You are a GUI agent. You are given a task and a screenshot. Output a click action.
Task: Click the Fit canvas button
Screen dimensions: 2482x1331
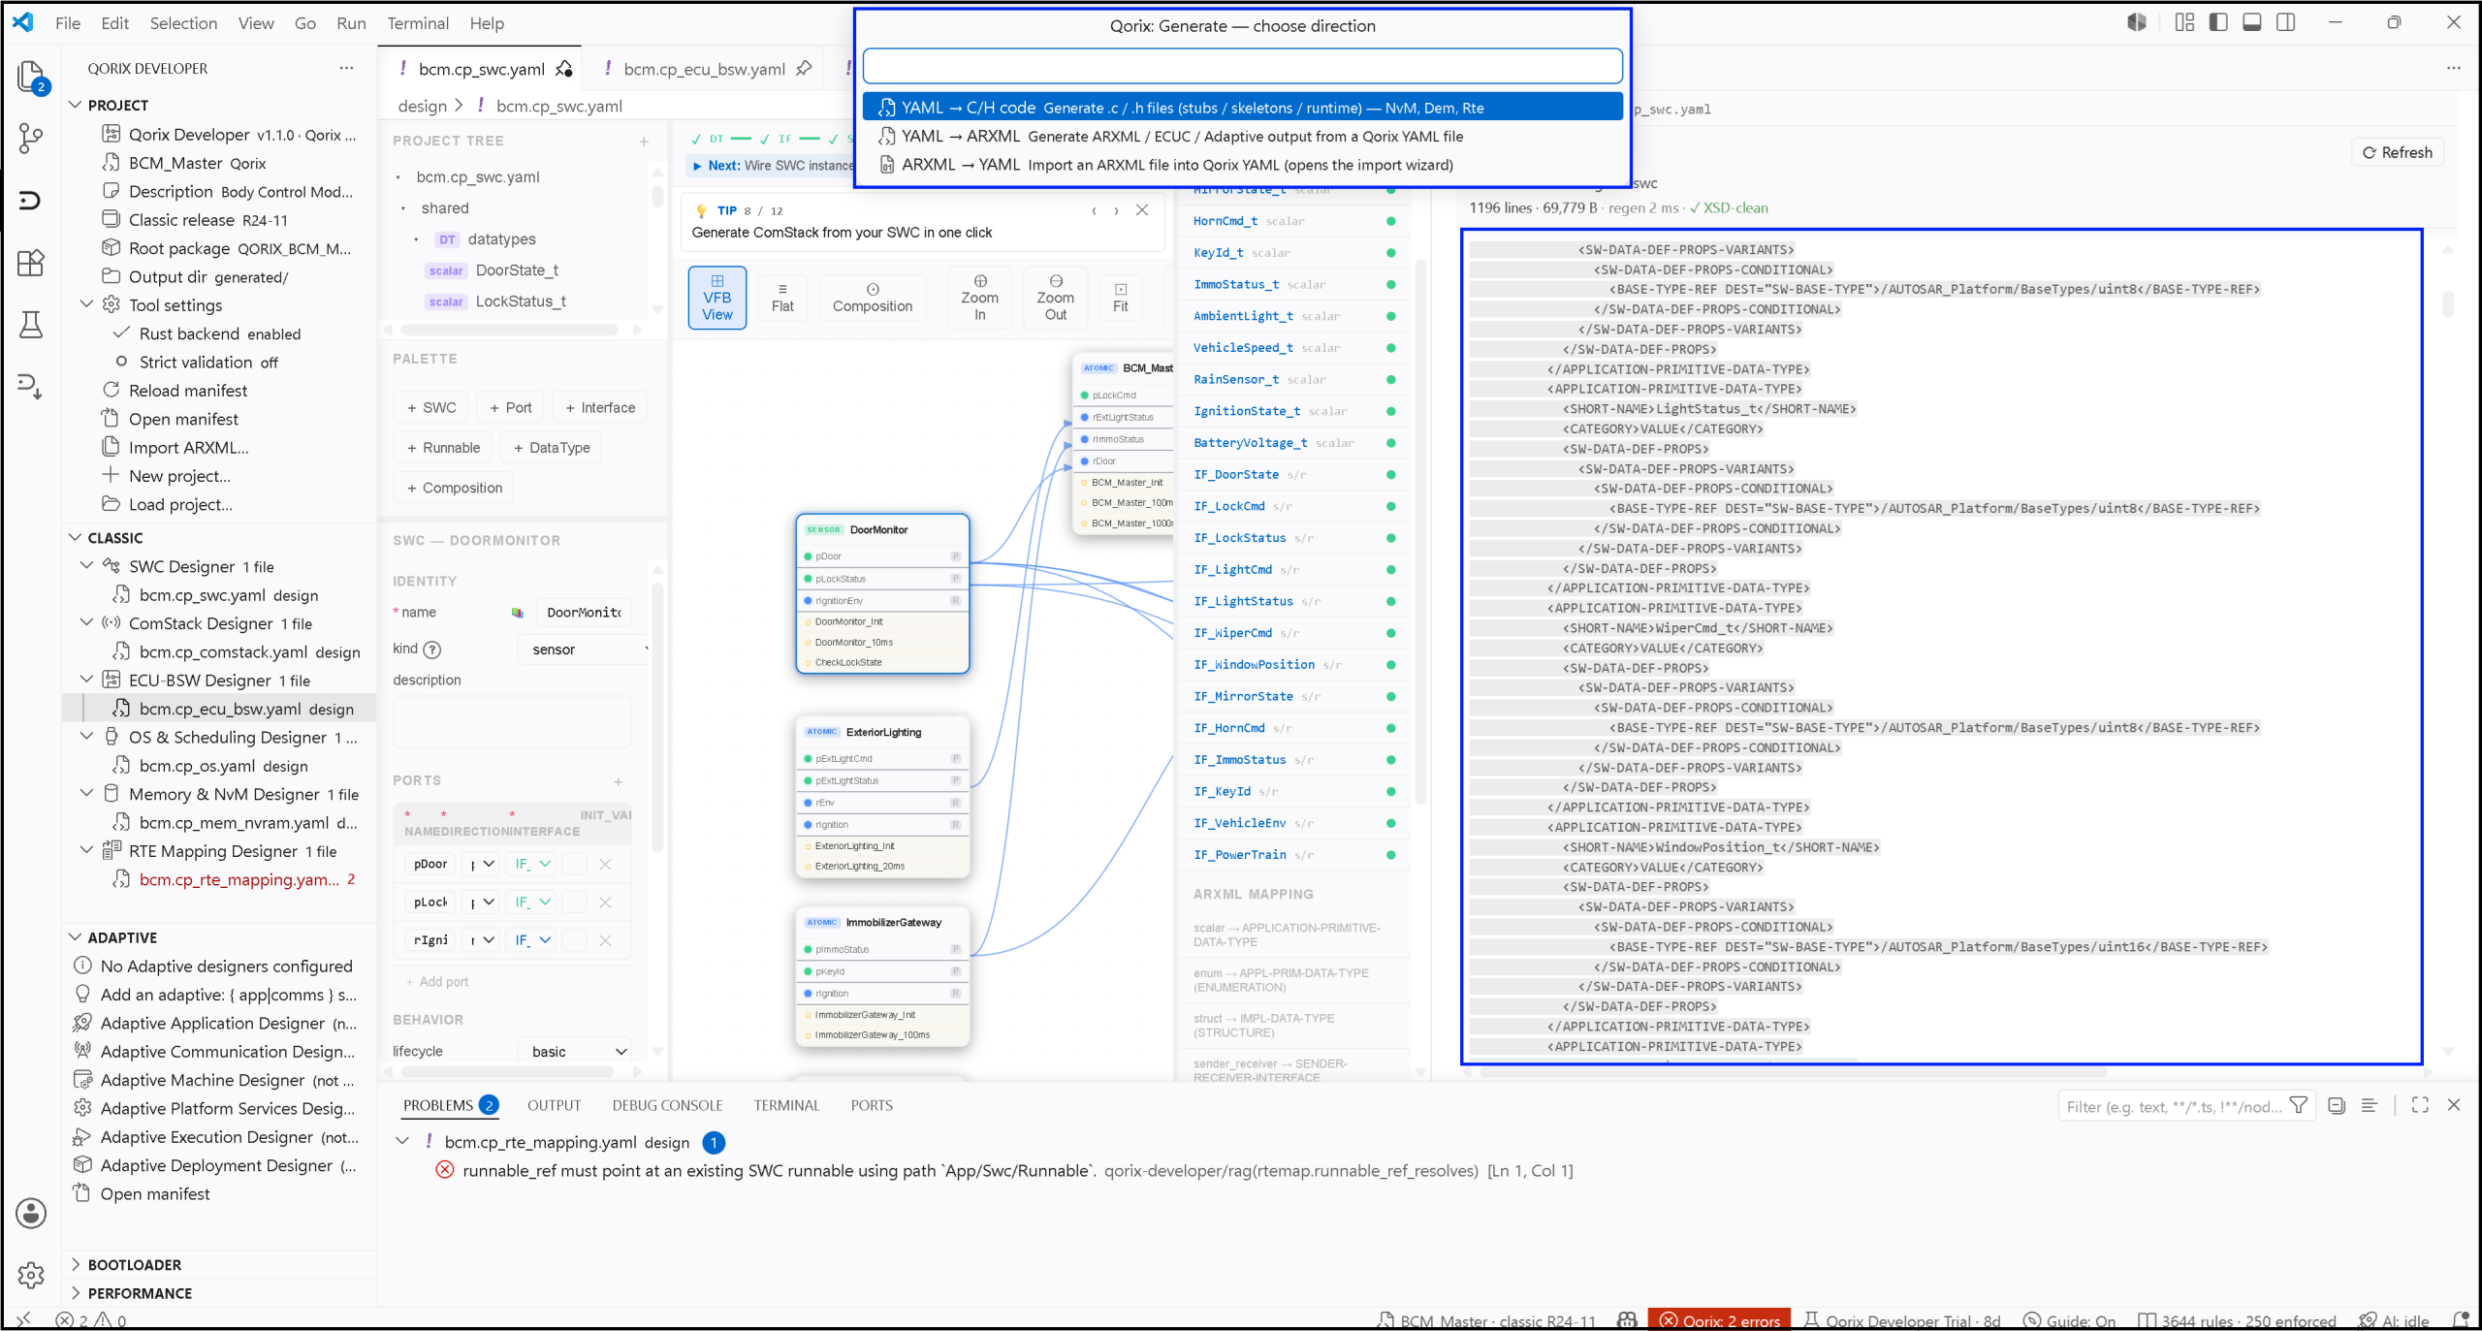coord(1120,298)
